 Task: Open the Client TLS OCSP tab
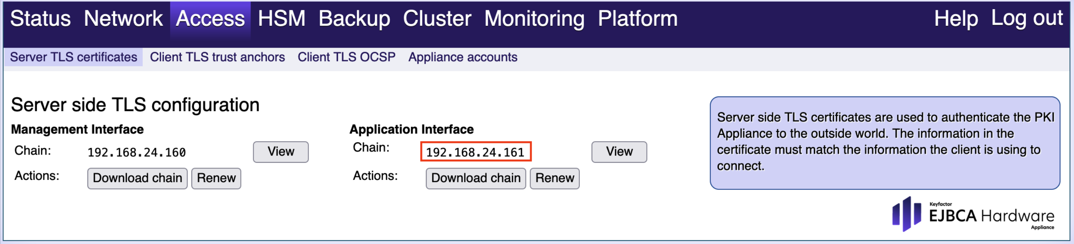[346, 57]
